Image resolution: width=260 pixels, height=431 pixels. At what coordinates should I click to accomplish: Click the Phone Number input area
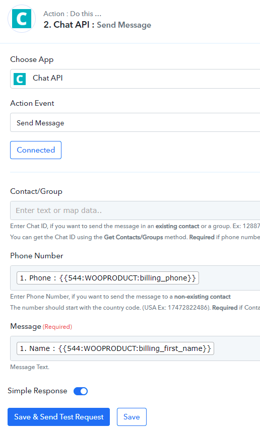229,278
